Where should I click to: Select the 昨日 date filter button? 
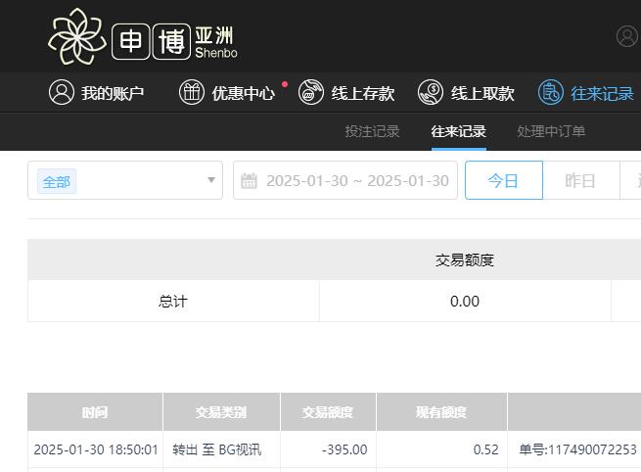[x=581, y=180]
